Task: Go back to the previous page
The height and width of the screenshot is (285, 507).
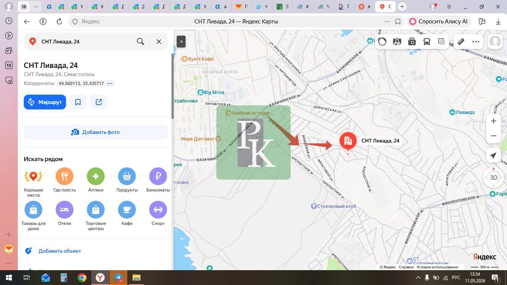Action: (27, 22)
